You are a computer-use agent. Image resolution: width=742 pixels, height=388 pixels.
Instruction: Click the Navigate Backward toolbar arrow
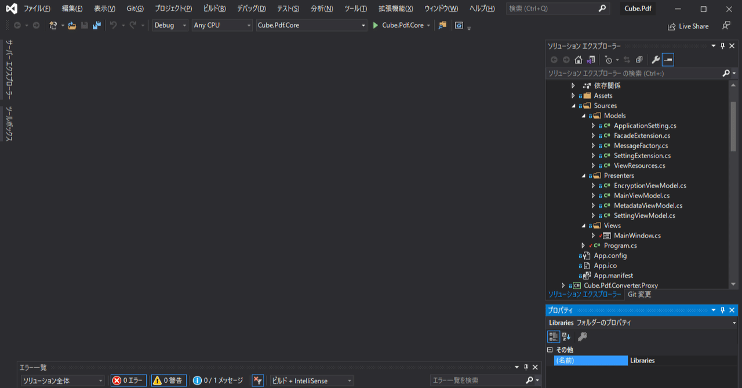[x=17, y=25]
